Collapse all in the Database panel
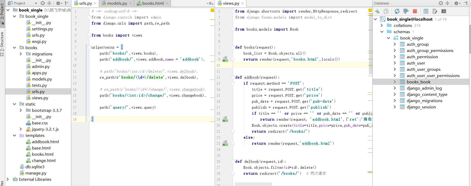 click(x=447, y=3)
